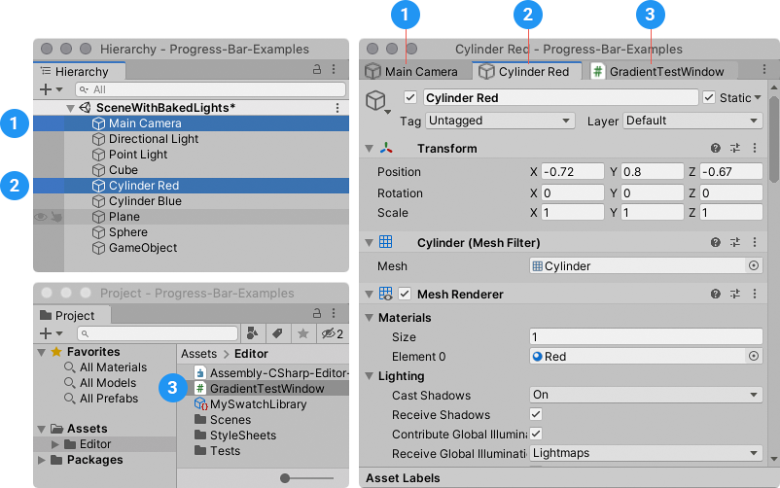Viewport: 780px width, 488px height.
Task: Toggle hidden packages visibility count icon
Action: point(332,333)
